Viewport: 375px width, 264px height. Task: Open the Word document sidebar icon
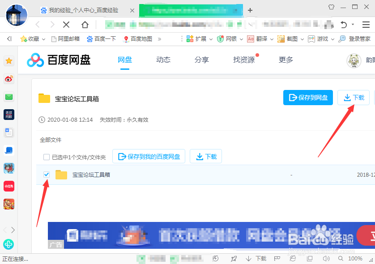(9, 132)
